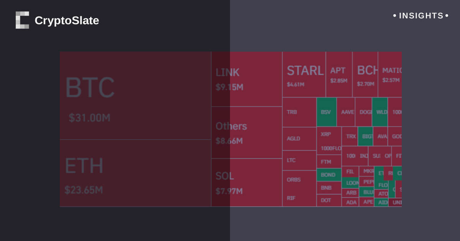The width and height of the screenshot is (460, 241).
Task: Open the LINK $9.15M tile
Action: tap(246, 79)
